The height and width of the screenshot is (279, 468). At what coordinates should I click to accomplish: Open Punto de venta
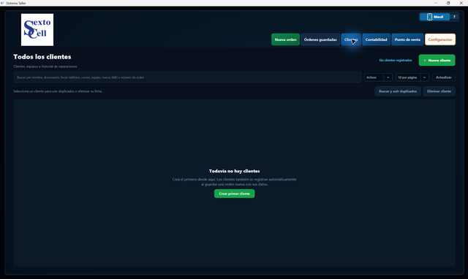[407, 39]
